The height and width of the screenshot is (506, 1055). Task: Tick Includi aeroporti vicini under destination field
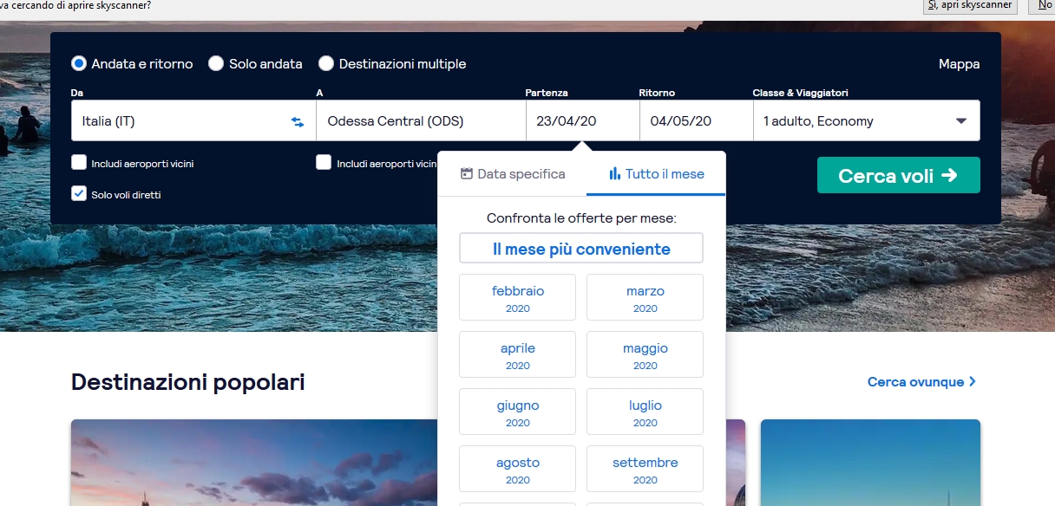pyautogui.click(x=324, y=163)
